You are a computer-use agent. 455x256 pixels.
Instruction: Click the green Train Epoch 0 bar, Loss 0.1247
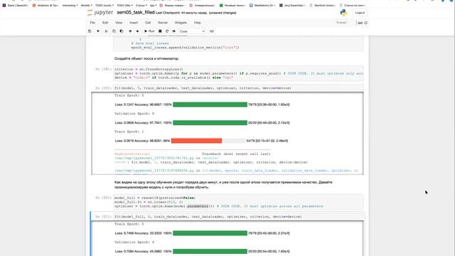point(210,105)
